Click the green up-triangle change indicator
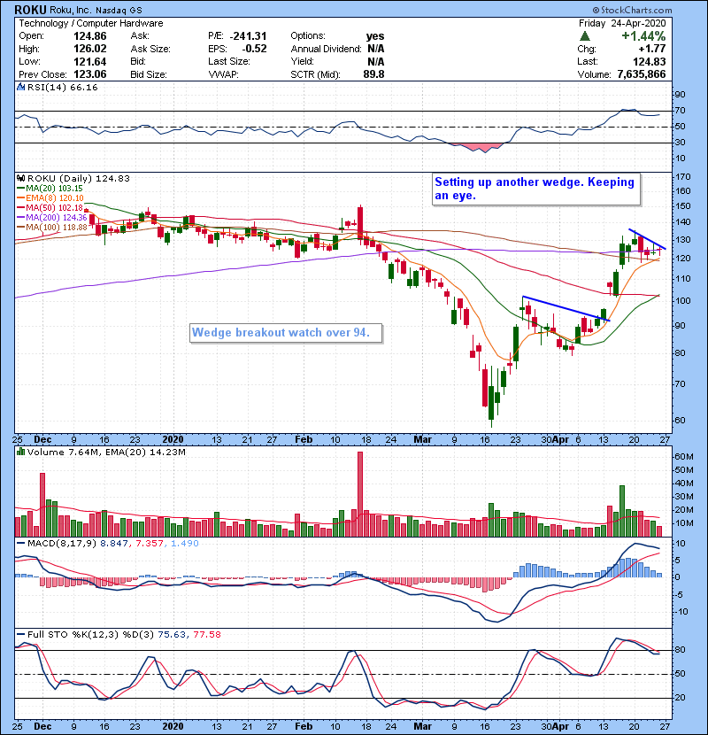Image resolution: width=708 pixels, height=735 pixels. coord(584,36)
